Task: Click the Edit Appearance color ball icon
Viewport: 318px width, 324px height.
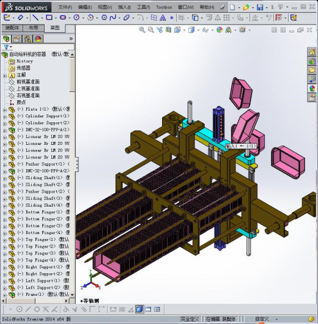Action: pyautogui.click(x=220, y=30)
